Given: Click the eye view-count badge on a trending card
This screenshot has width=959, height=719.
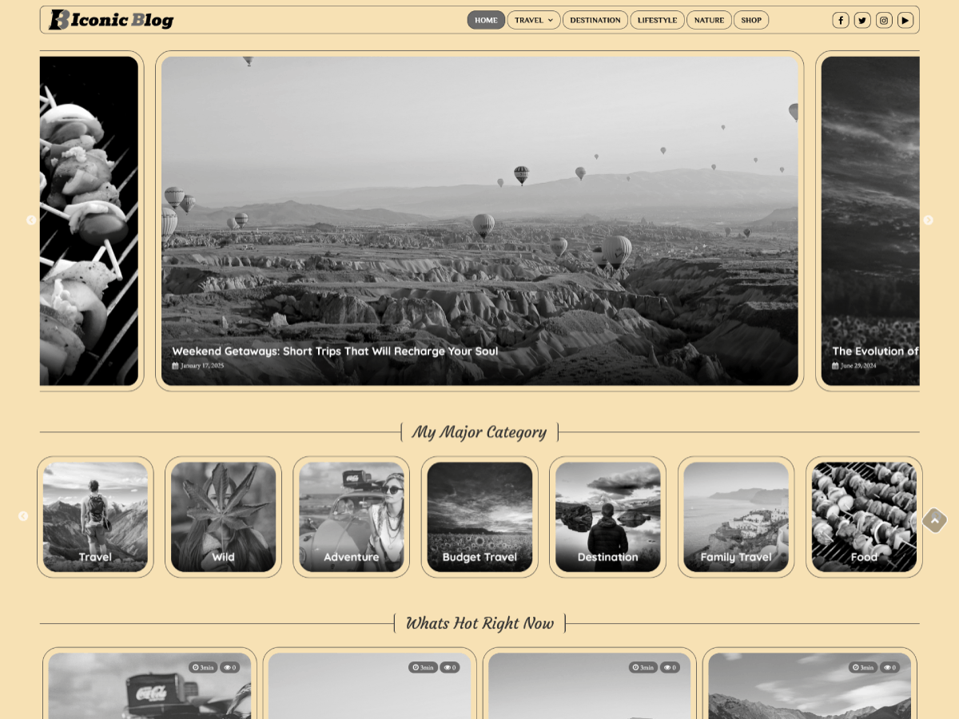Looking at the screenshot, I should (x=231, y=667).
